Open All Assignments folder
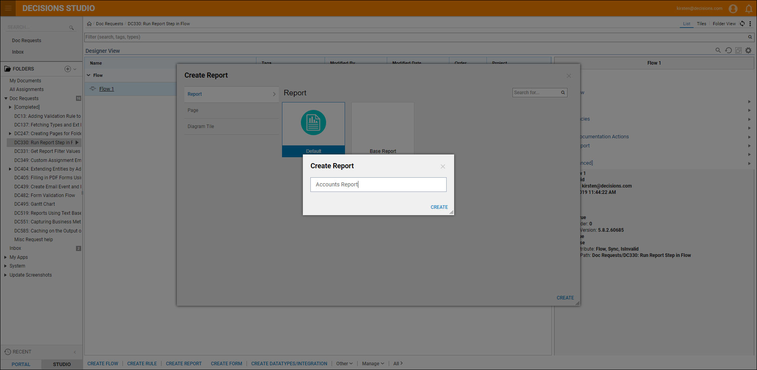 click(x=26, y=89)
